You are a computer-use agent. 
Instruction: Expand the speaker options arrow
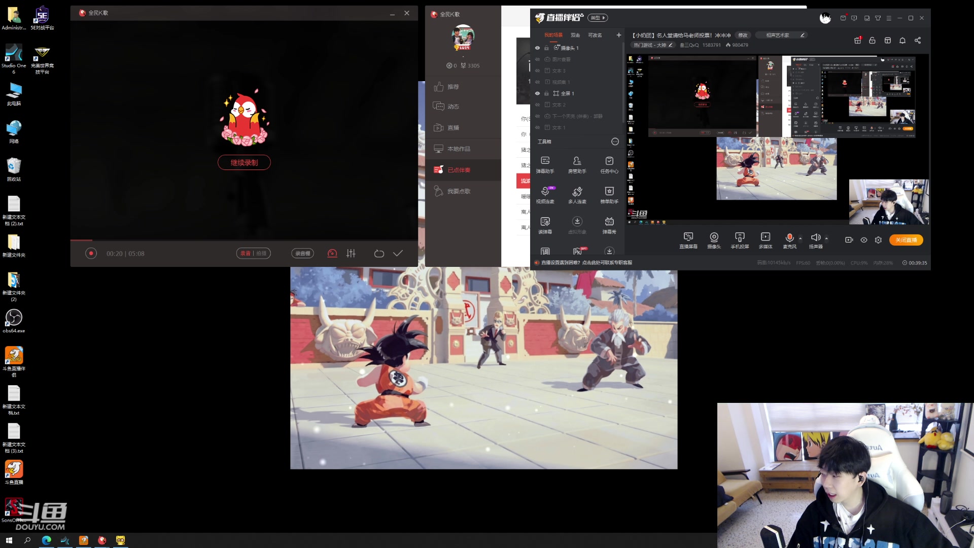(826, 238)
